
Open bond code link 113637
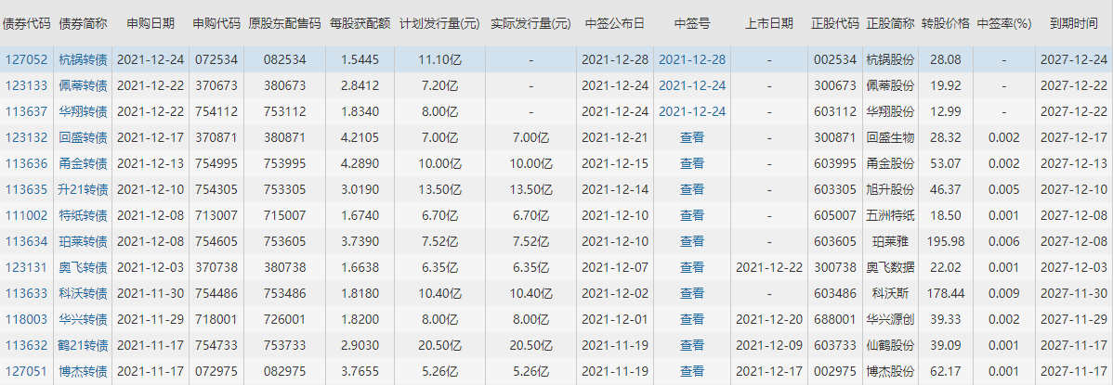click(26, 111)
